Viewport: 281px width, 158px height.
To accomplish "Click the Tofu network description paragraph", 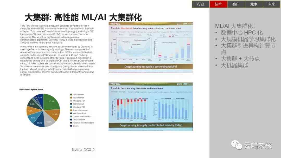I will pyautogui.click(x=57, y=34).
